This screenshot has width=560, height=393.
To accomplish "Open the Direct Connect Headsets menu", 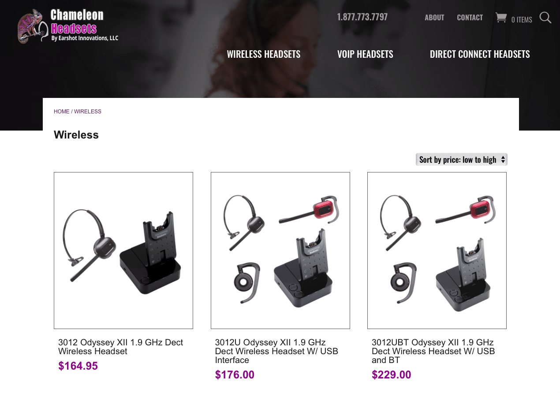I will click(x=480, y=54).
